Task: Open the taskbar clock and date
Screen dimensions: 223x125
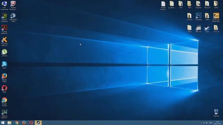Action: (x=217, y=123)
